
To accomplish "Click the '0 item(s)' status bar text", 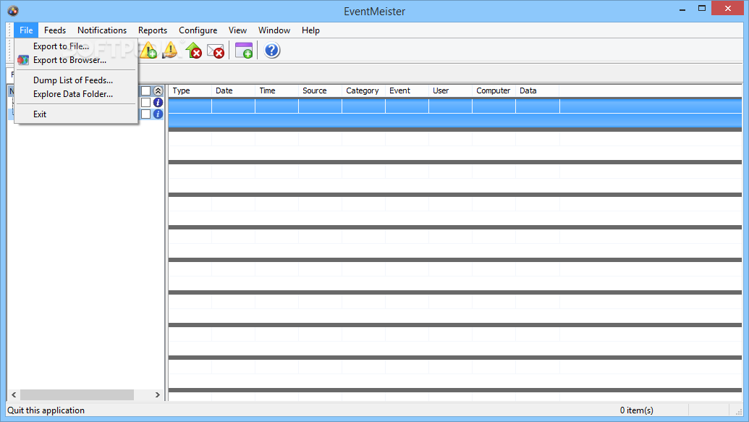I will [x=636, y=410].
